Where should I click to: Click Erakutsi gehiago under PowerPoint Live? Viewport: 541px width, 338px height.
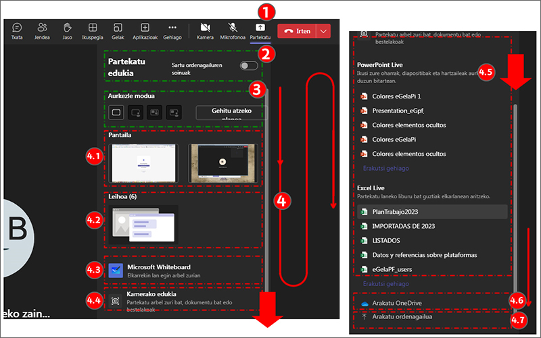pyautogui.click(x=386, y=168)
